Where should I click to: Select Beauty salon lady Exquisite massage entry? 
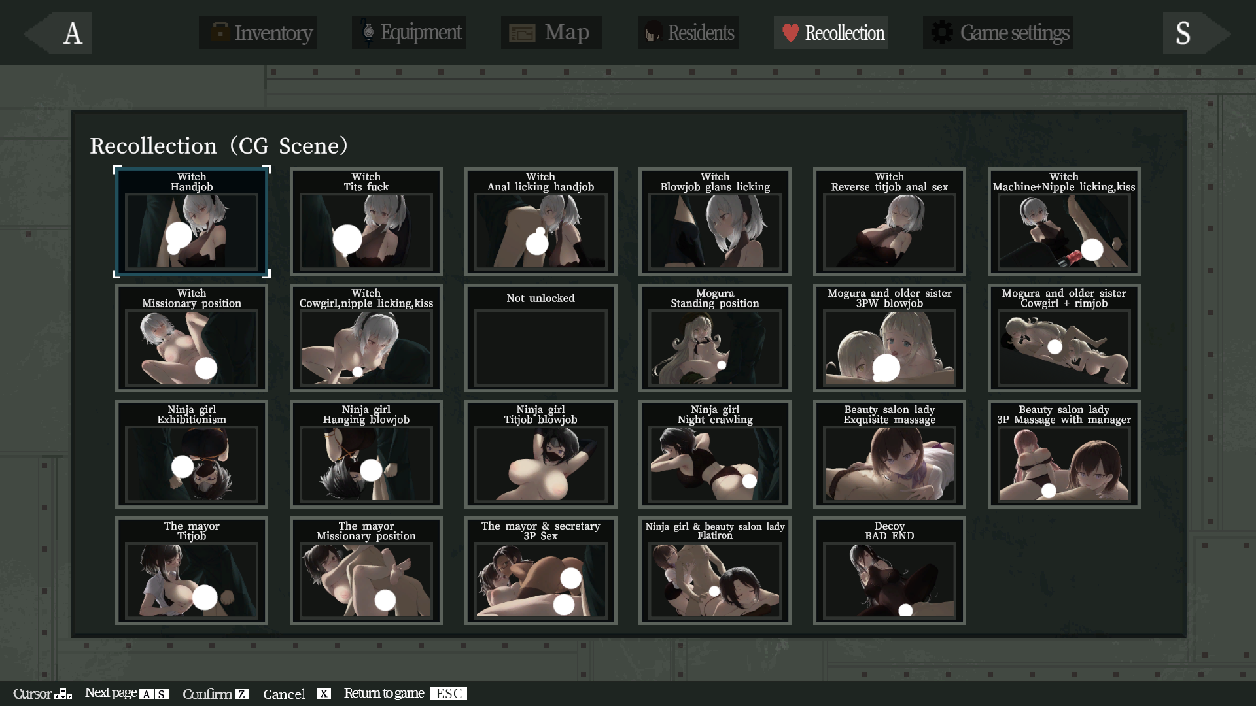pos(889,454)
